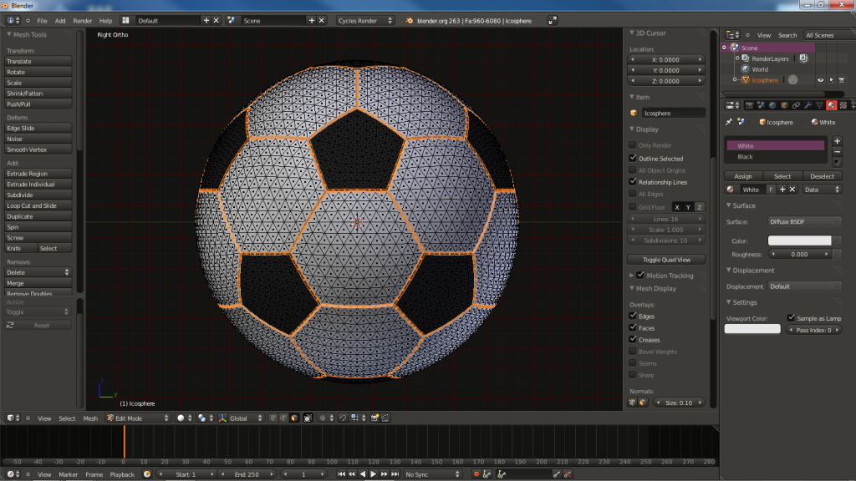856x481 pixels.
Task: Unlink the White material datablock X icon
Action: click(x=792, y=190)
